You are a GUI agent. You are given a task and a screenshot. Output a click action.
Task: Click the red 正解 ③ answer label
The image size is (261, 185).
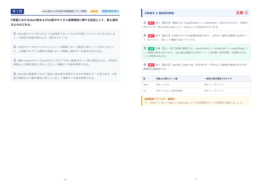point(242,13)
